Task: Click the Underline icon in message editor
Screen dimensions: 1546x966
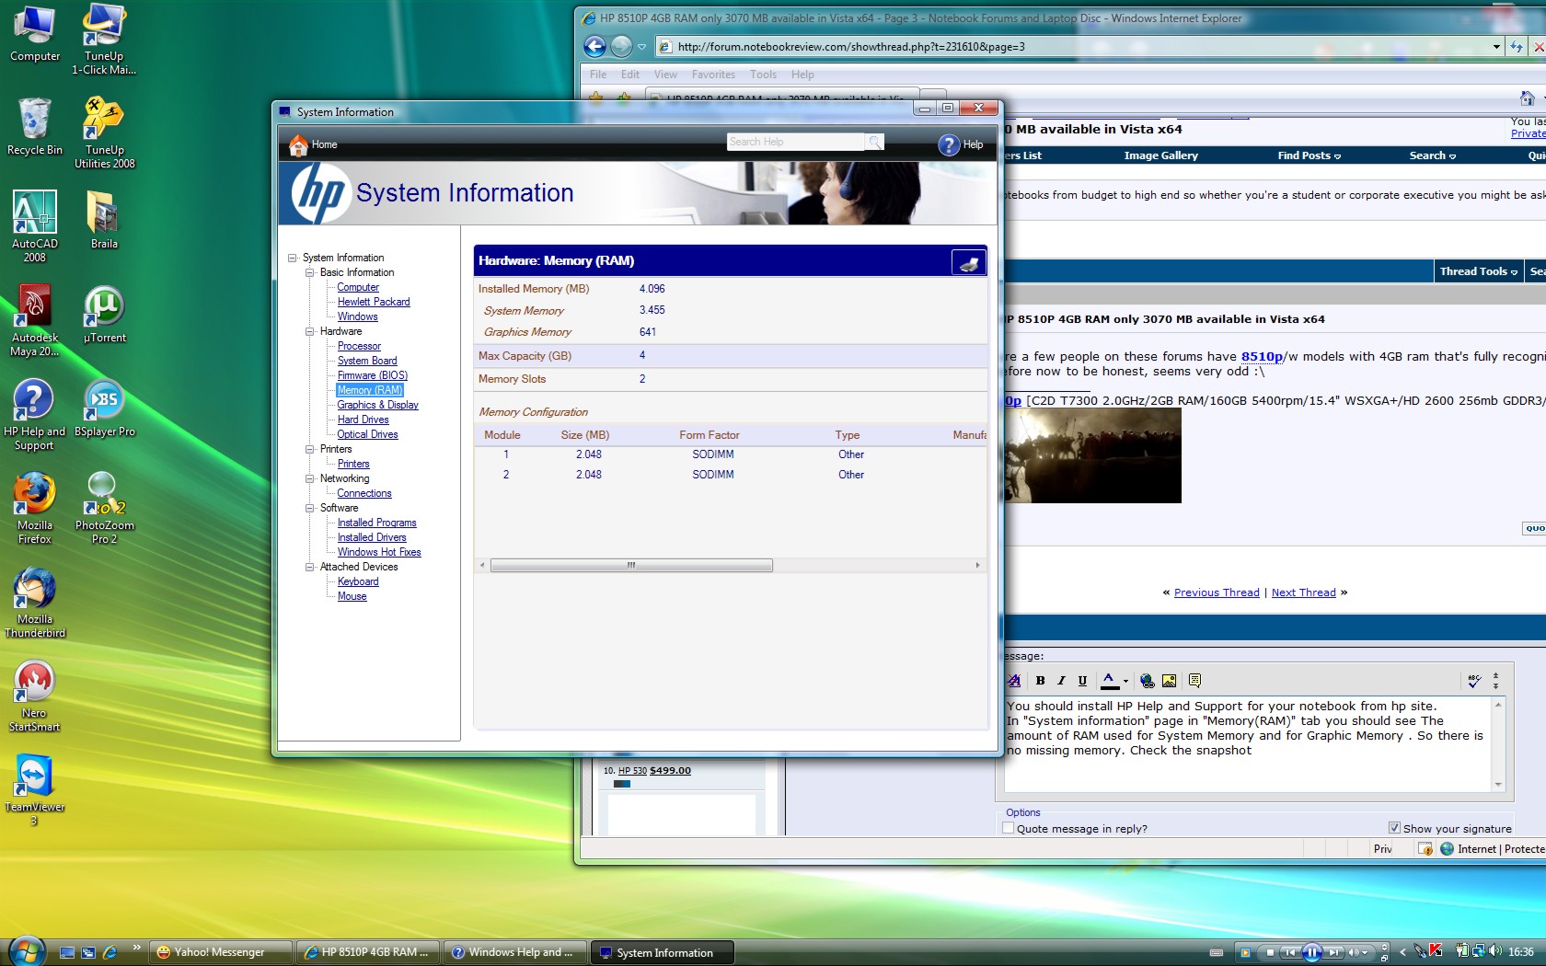Action: (x=1082, y=681)
